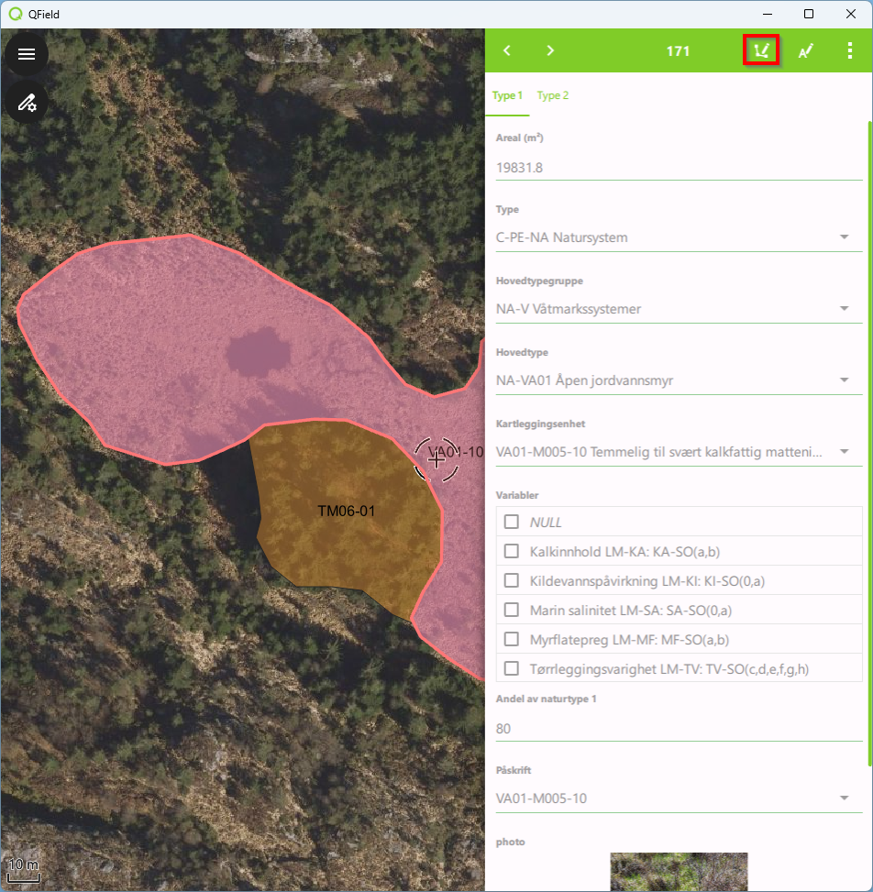Click the QField logo in title bar
The height and width of the screenshot is (892, 873).
pyautogui.click(x=15, y=14)
